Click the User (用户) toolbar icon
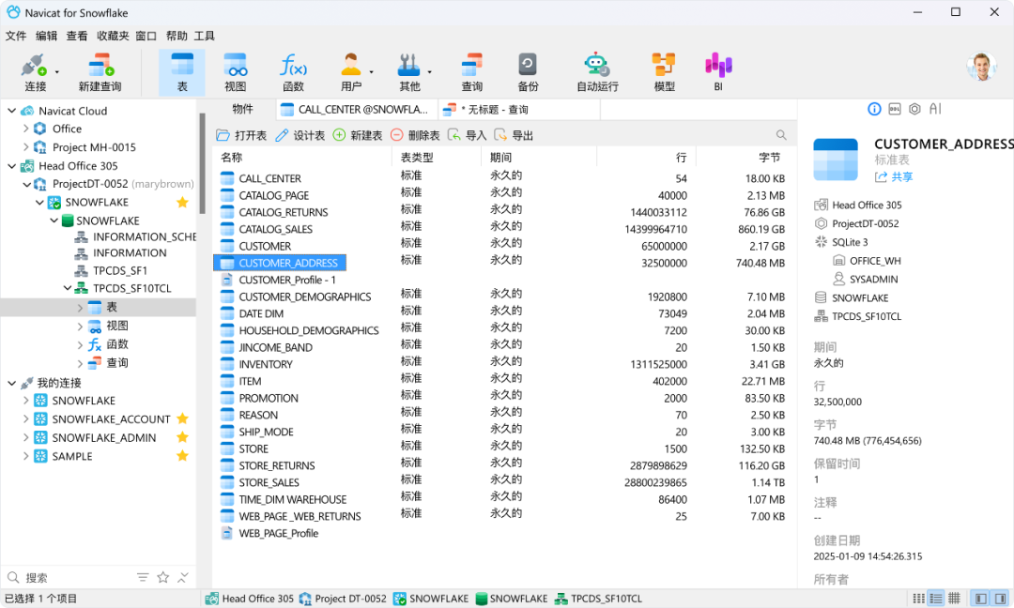This screenshot has height=608, width=1014. pyautogui.click(x=350, y=72)
